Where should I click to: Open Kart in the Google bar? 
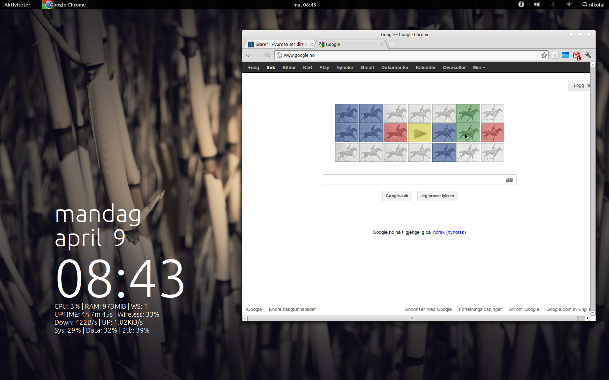[x=307, y=68]
